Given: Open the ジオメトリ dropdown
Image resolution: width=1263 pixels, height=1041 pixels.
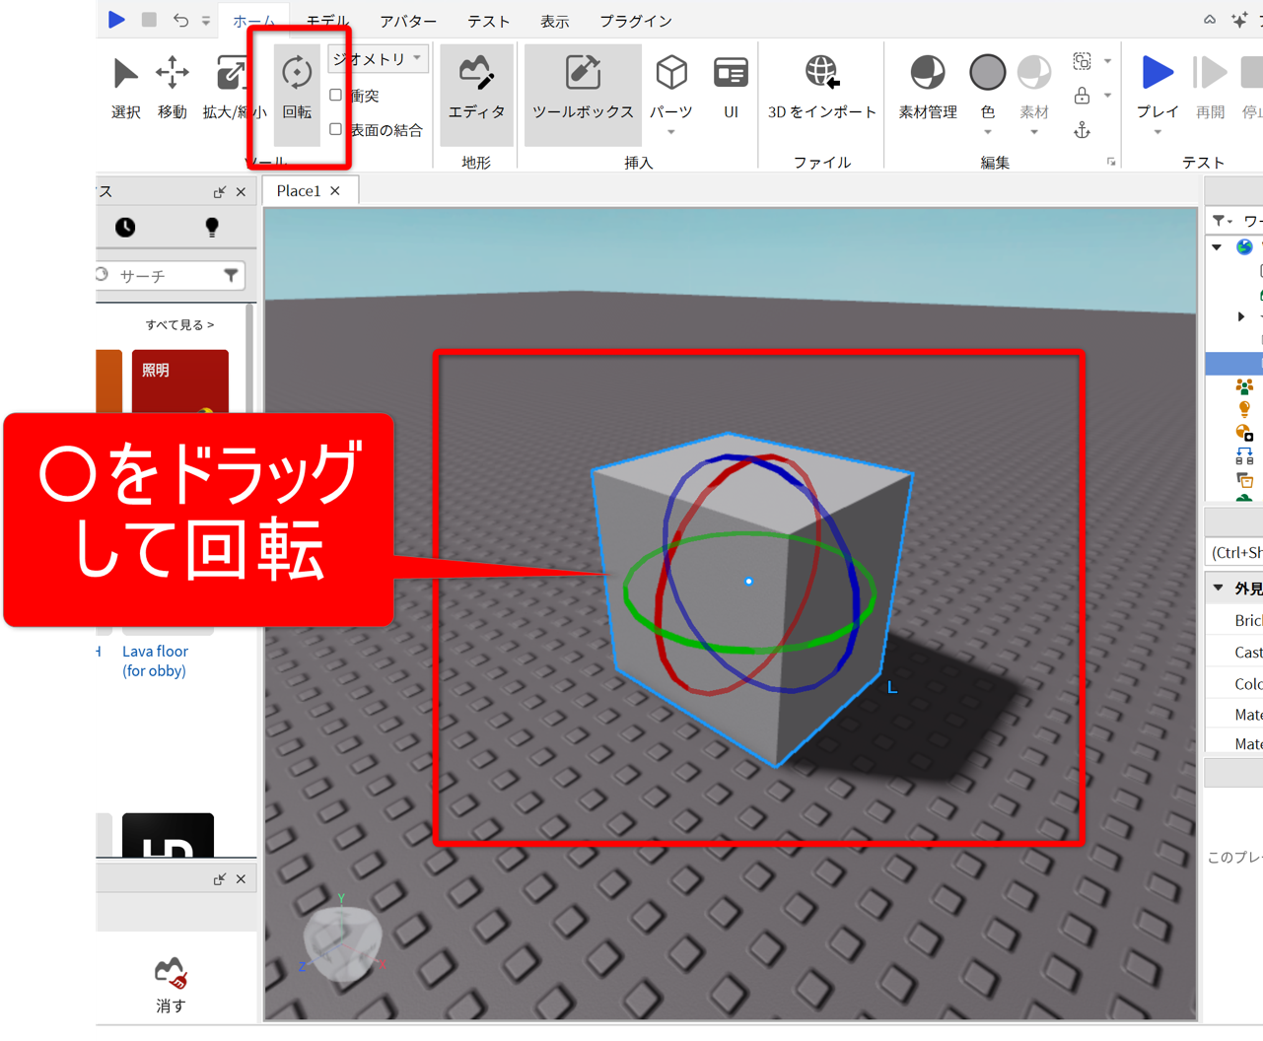Looking at the screenshot, I should click(378, 59).
